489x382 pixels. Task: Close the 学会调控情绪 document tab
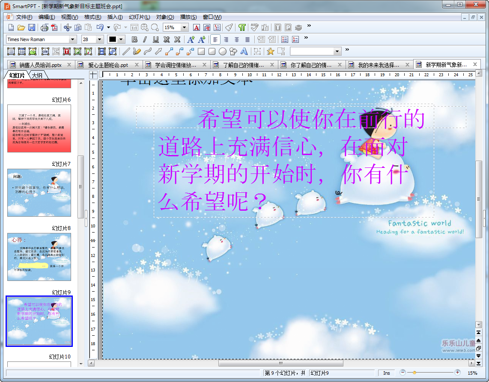point(204,65)
